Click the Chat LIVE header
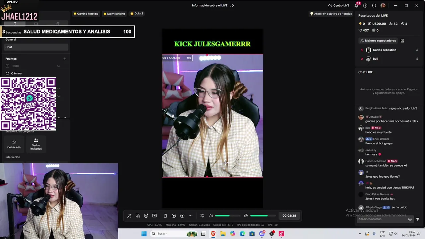The image size is (425, 239). tap(366, 72)
